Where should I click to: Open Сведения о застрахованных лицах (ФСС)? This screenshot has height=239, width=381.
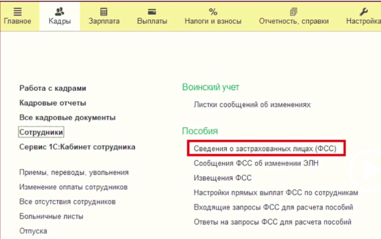coord(265,148)
